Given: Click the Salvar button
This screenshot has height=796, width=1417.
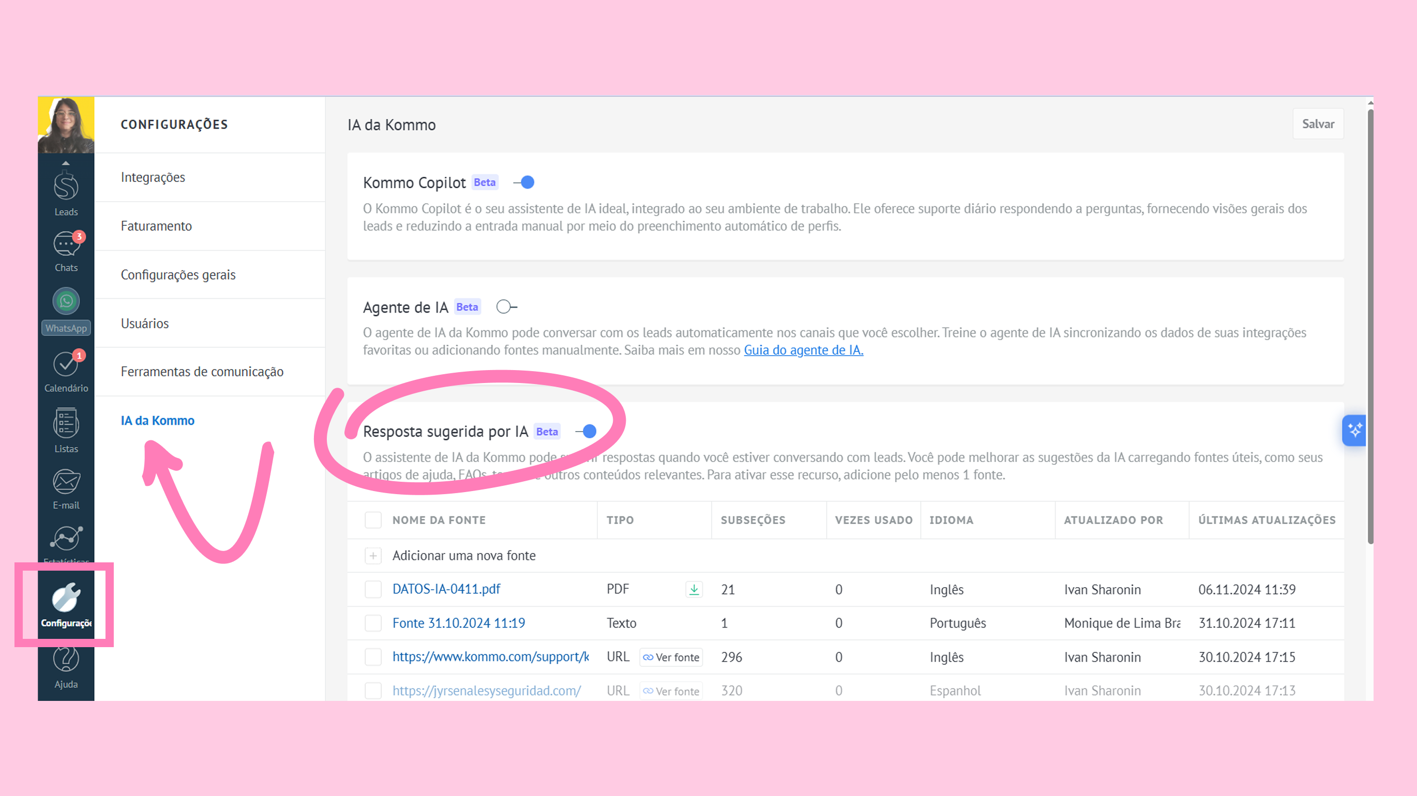Looking at the screenshot, I should [x=1318, y=124].
